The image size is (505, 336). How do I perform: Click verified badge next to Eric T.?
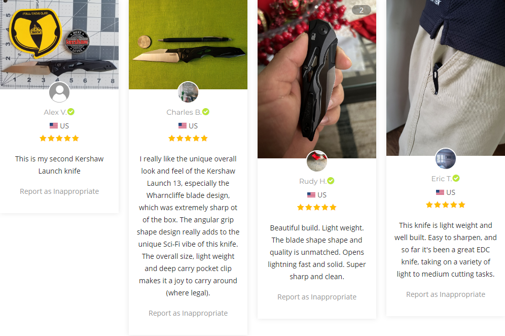pyautogui.click(x=456, y=178)
